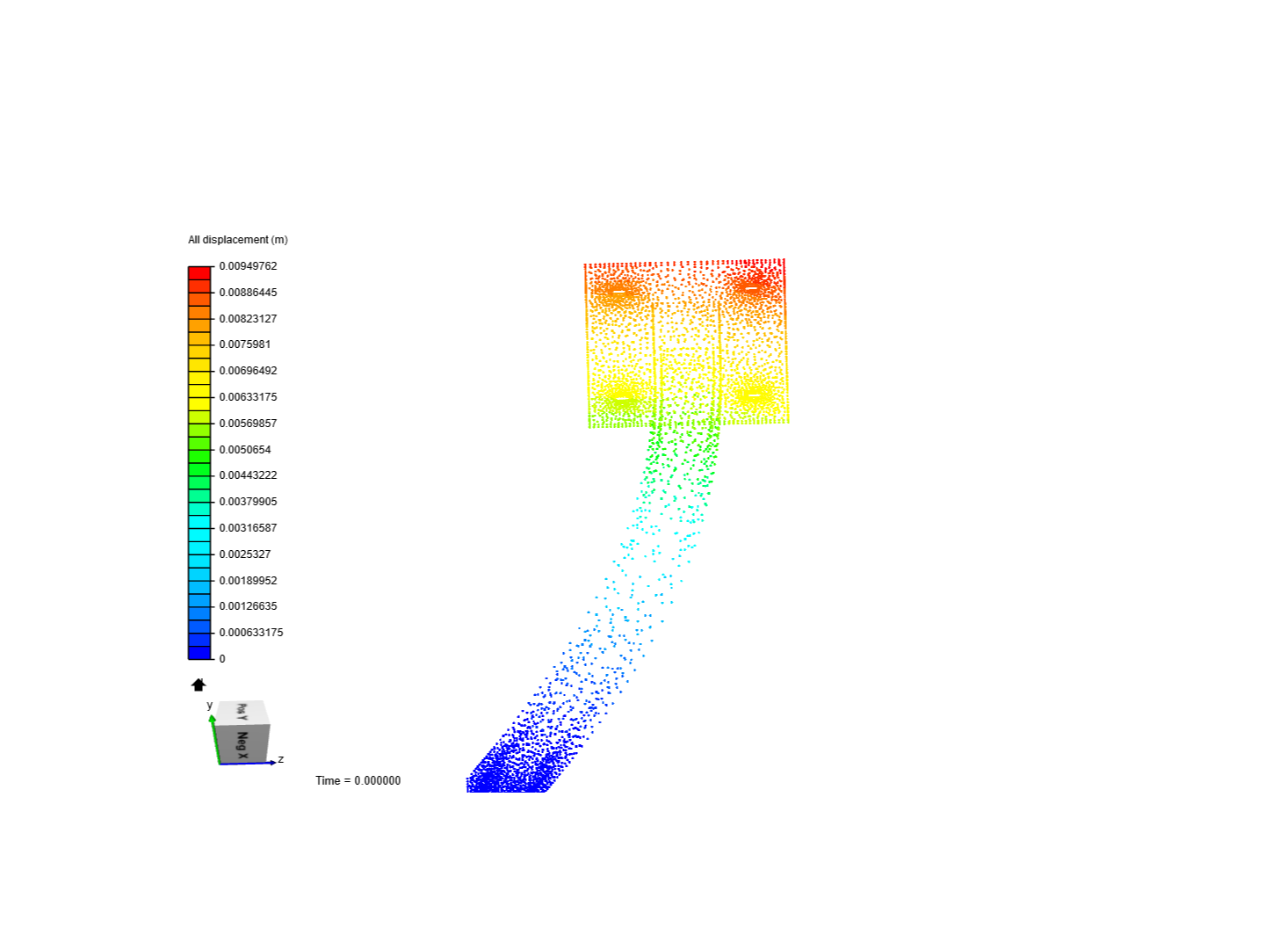The width and height of the screenshot is (1265, 949).
Task: Click legend value 0.000633175
Action: click(x=251, y=633)
